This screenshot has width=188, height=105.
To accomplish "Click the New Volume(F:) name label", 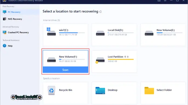I will point(68,57).
